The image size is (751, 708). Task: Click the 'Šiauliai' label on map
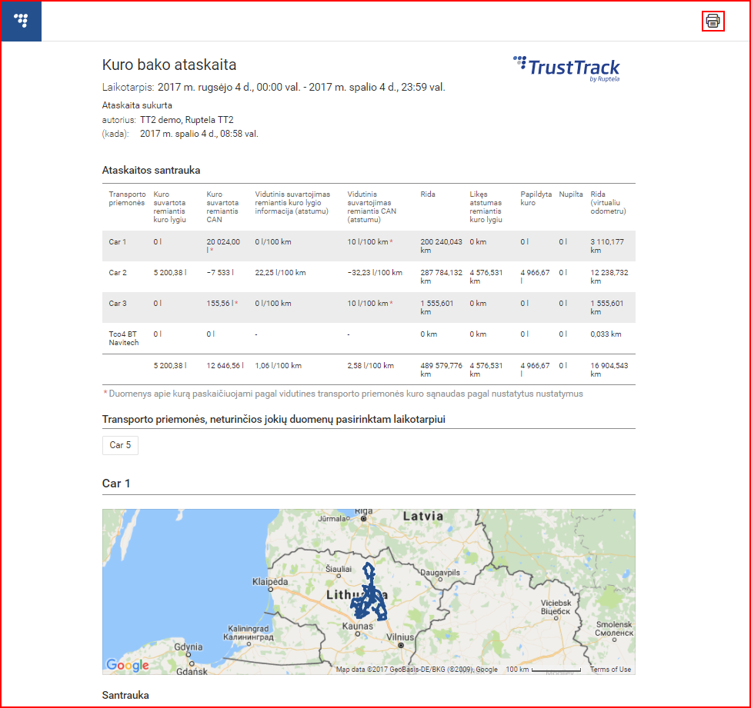pyautogui.click(x=339, y=569)
